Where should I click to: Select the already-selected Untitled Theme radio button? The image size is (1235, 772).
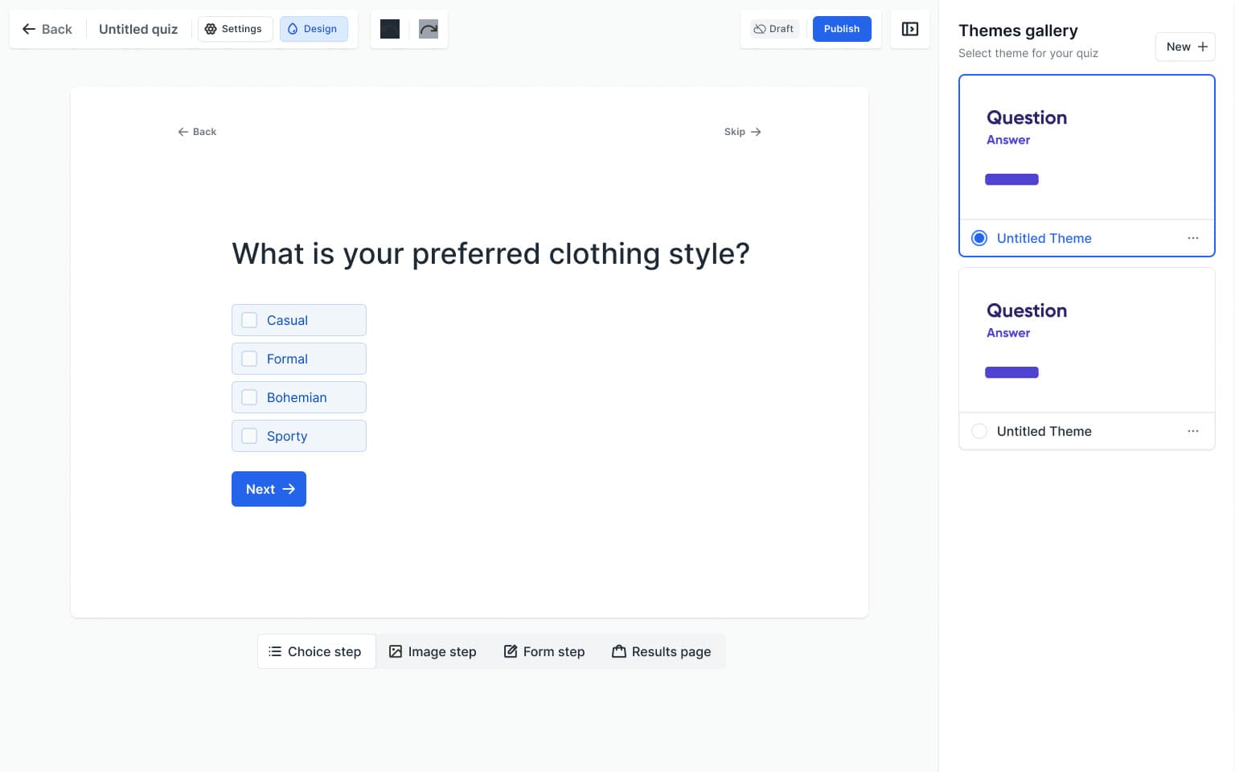(x=979, y=238)
